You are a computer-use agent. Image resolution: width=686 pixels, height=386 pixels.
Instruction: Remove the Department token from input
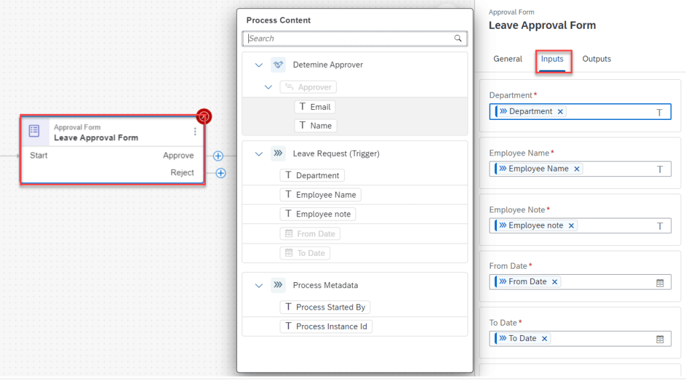561,112
